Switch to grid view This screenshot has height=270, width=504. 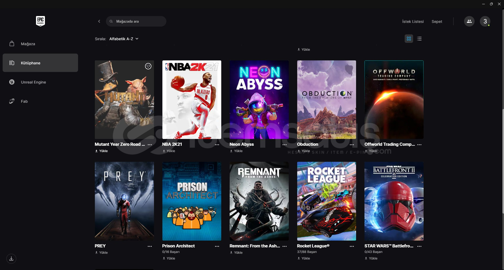(x=409, y=39)
